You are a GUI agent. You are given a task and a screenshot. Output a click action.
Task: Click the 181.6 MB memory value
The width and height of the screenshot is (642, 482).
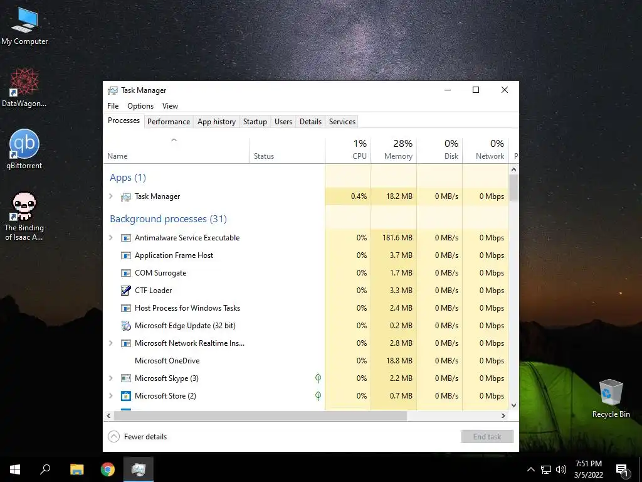pyautogui.click(x=397, y=238)
